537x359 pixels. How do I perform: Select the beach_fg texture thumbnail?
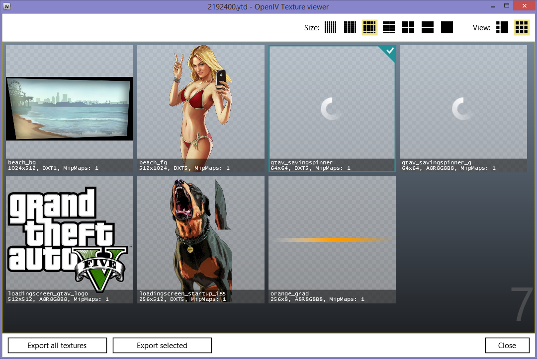201,109
